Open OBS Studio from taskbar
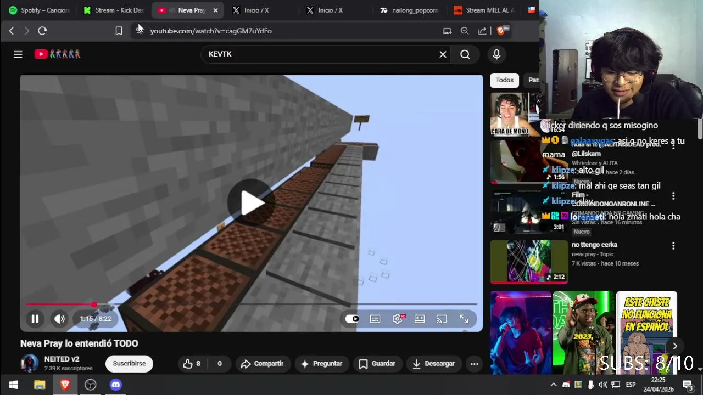The height and width of the screenshot is (395, 703). tap(91, 385)
